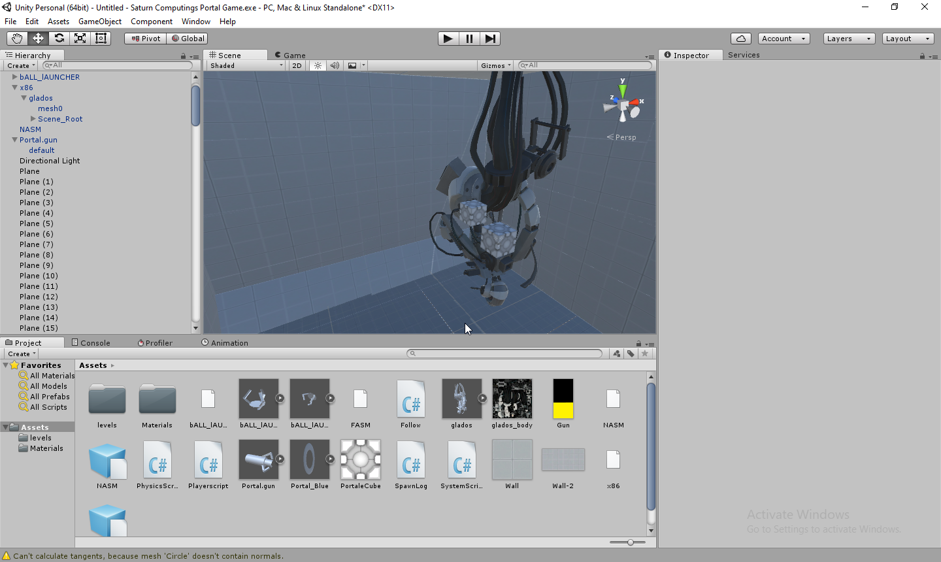This screenshot has width=941, height=562.
Task: Open the Layout dropdown
Action: click(x=908, y=39)
